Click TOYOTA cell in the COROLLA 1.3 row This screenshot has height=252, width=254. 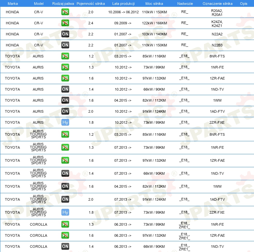[12, 224]
